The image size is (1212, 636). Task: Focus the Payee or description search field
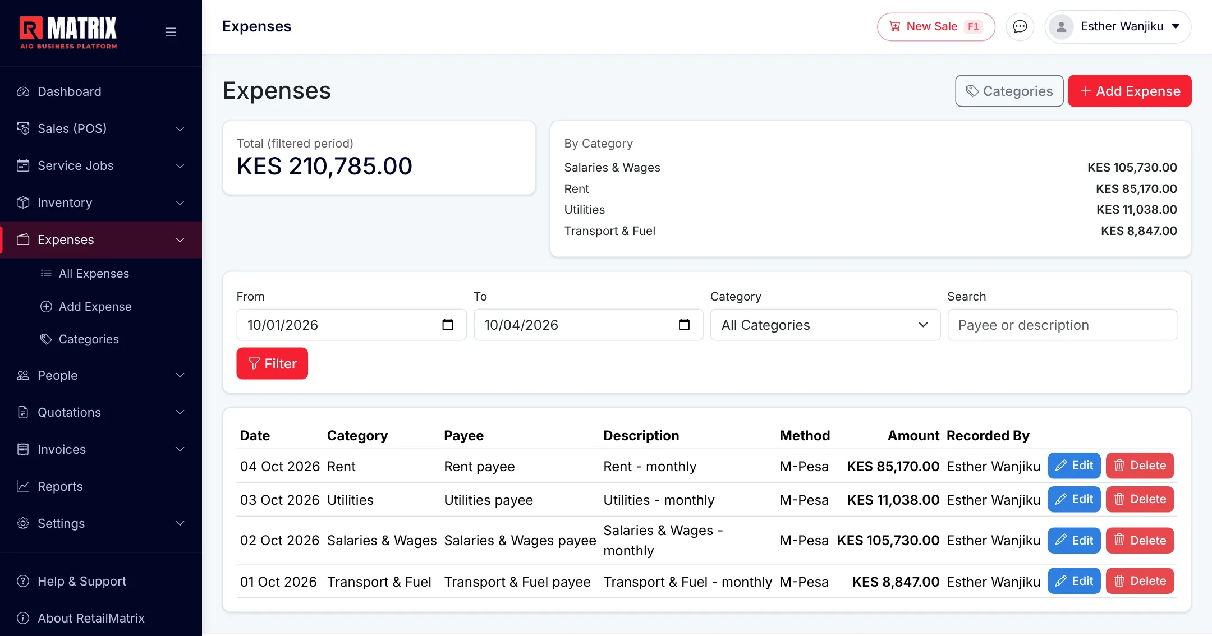click(x=1062, y=325)
